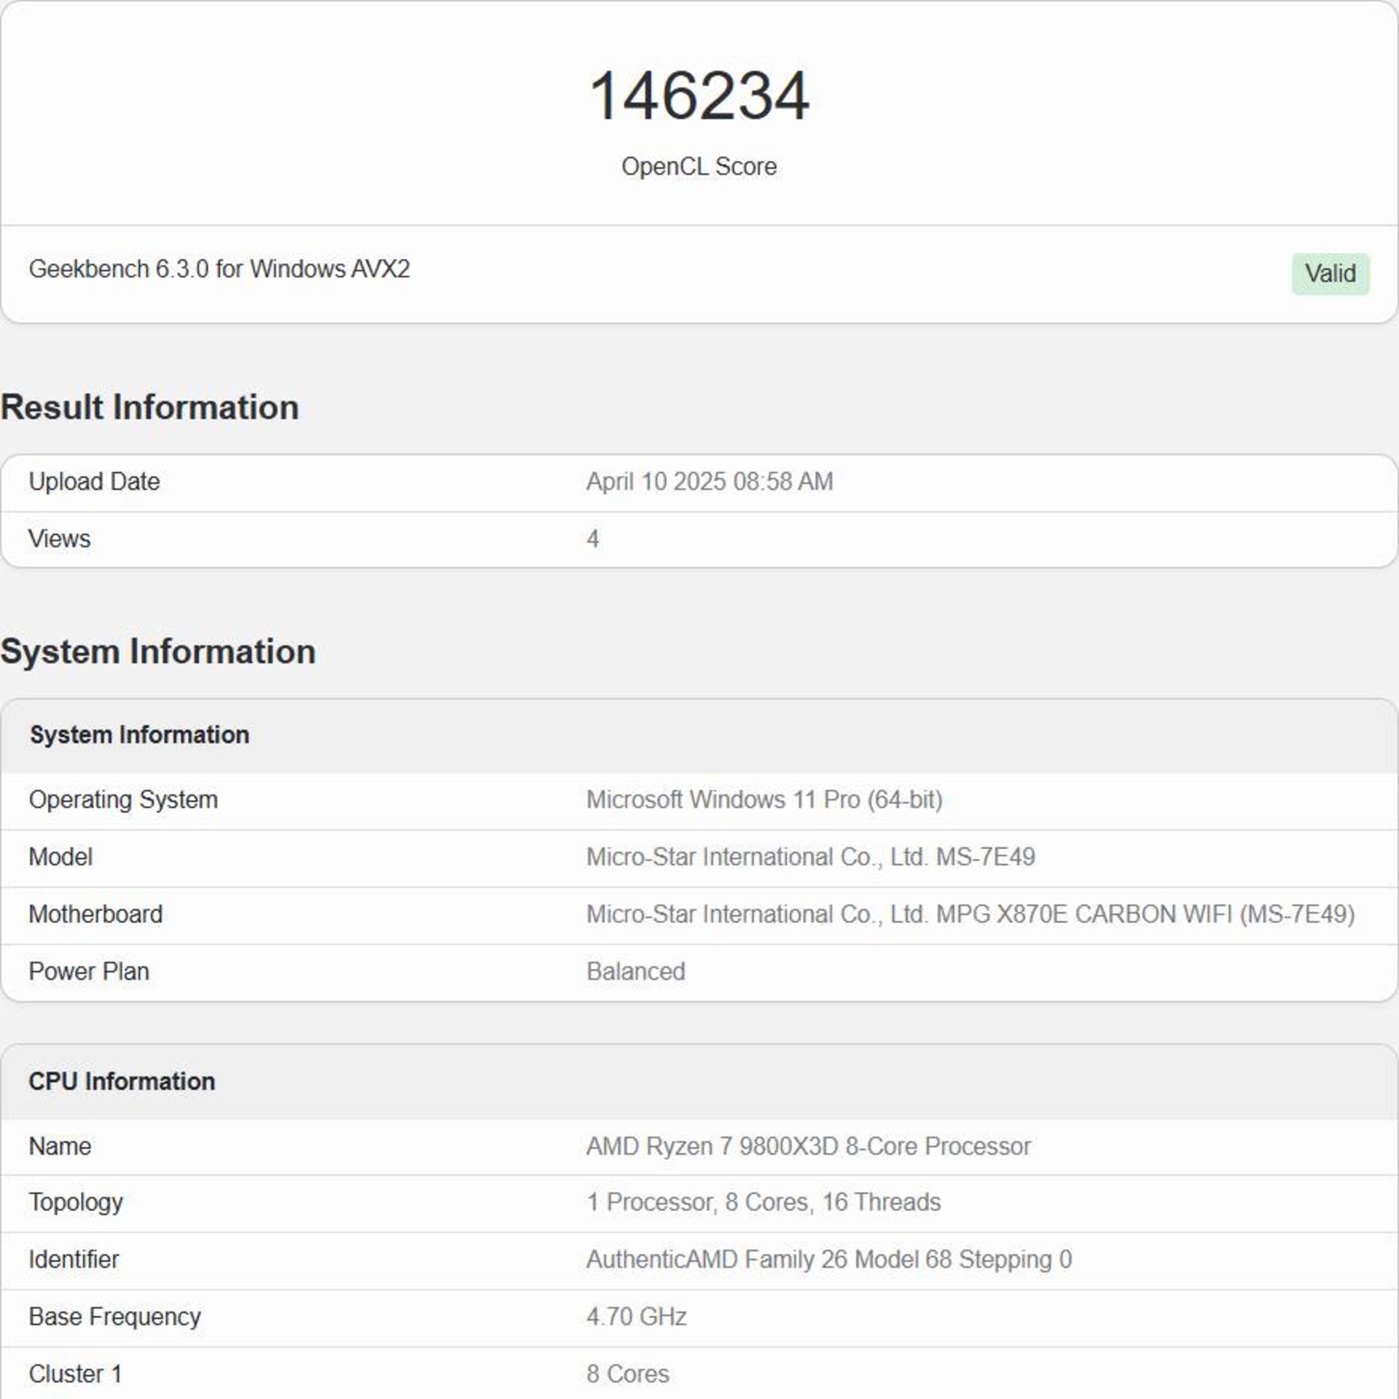Click the Operating System label
The height and width of the screenshot is (1399, 1399).
point(123,799)
